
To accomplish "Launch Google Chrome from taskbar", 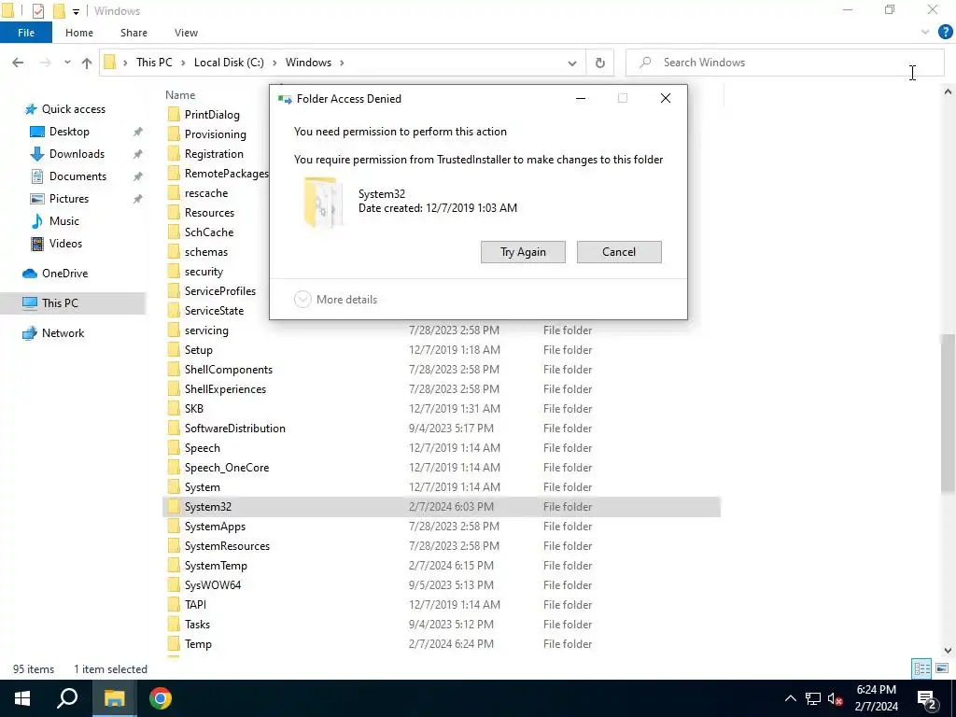I will (161, 698).
